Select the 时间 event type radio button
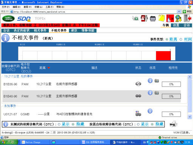Screen dimensions: 193x145 pos(181,39)
